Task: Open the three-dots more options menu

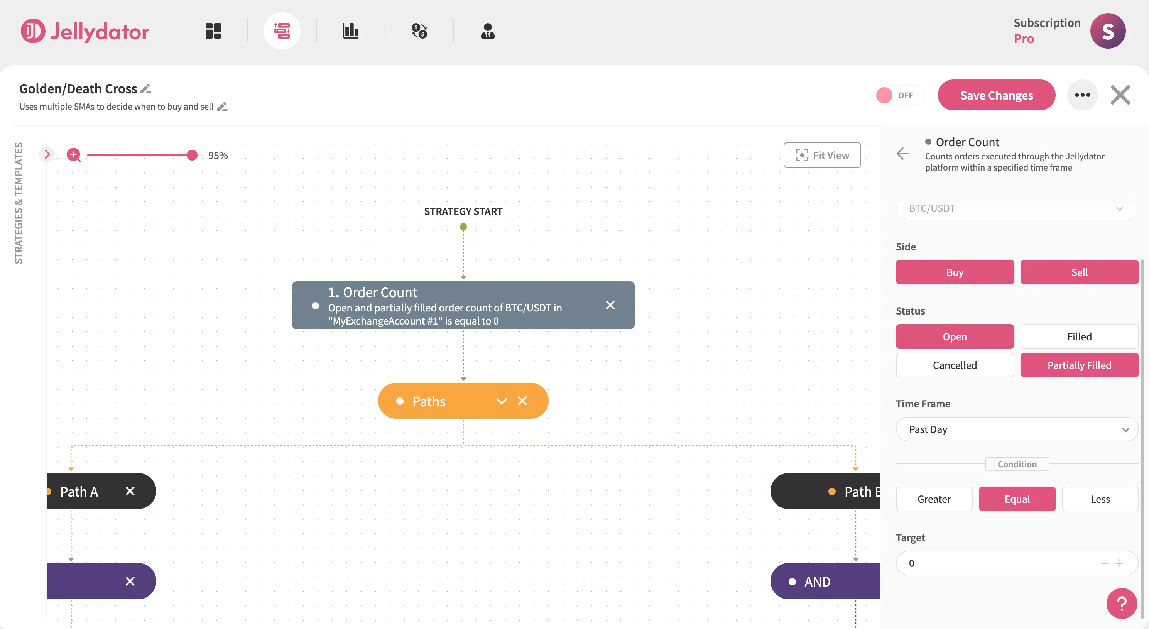Action: 1082,95
